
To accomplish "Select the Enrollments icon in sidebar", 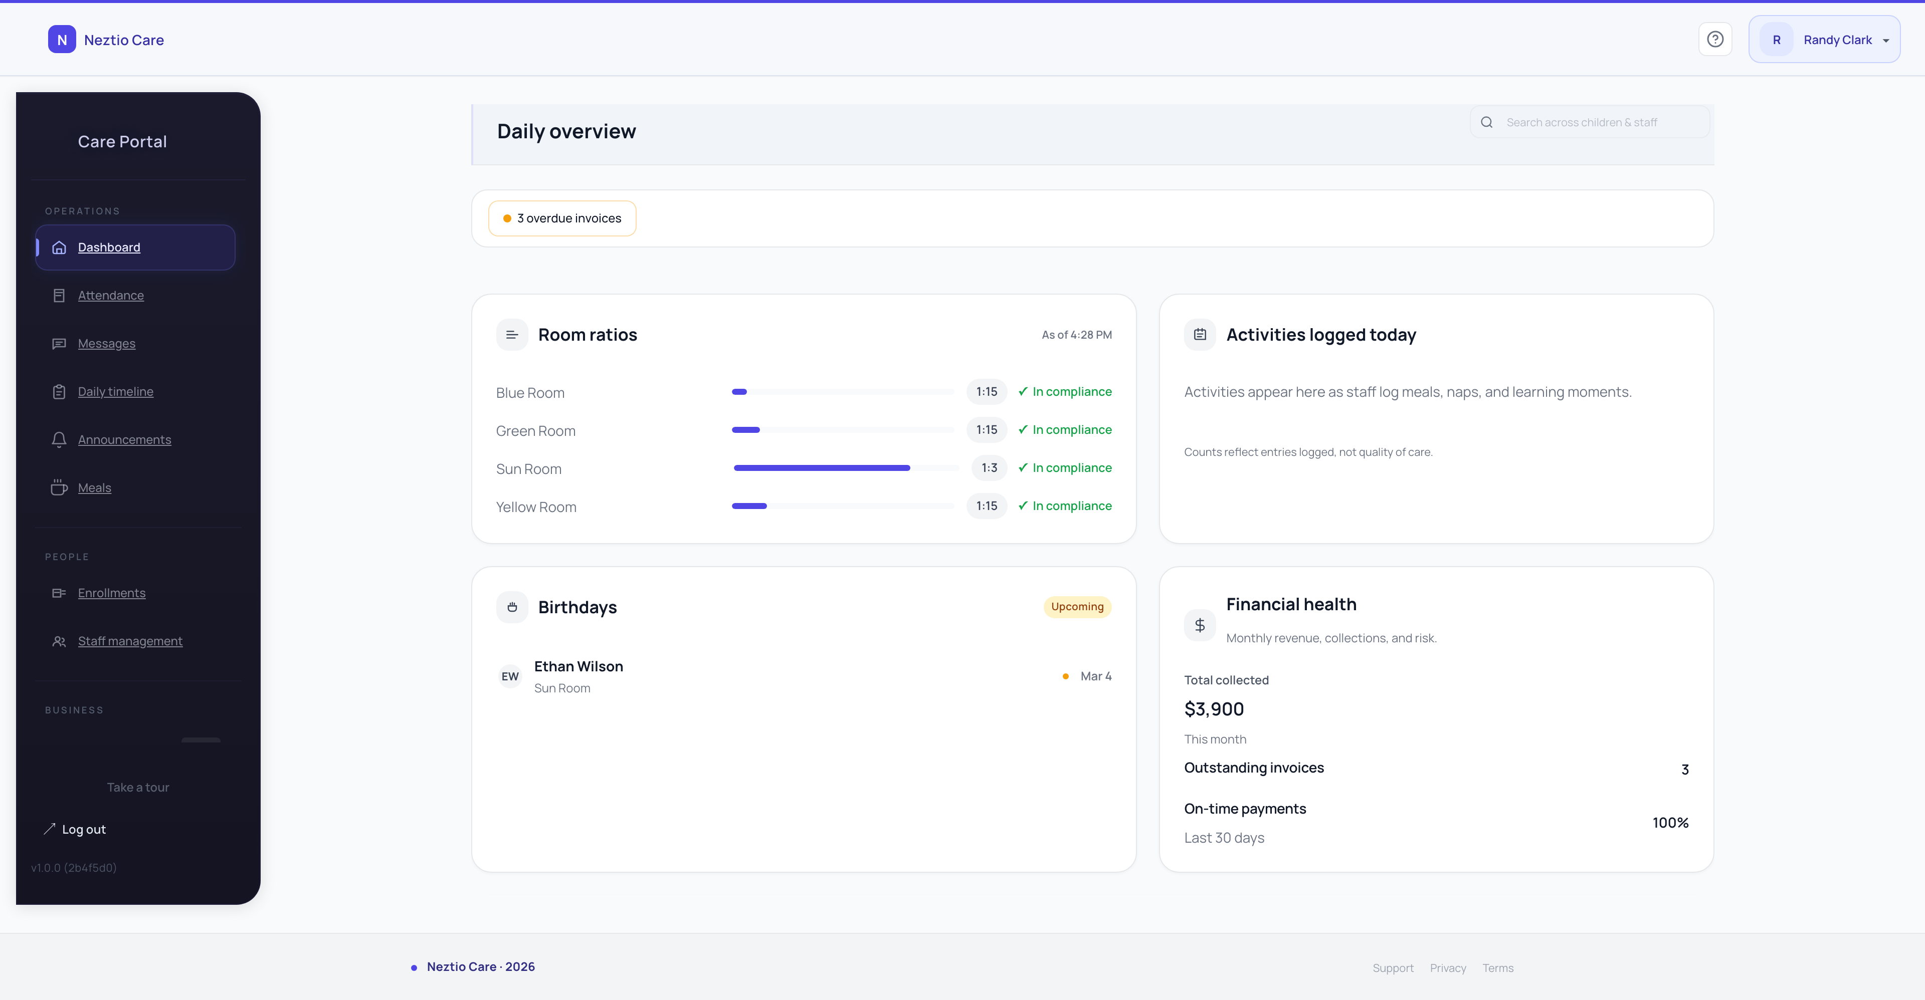I will coord(60,593).
